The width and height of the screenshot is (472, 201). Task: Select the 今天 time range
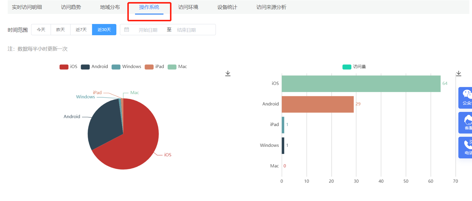(41, 30)
